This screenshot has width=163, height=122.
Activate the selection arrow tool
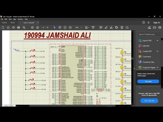click(x=55, y=27)
